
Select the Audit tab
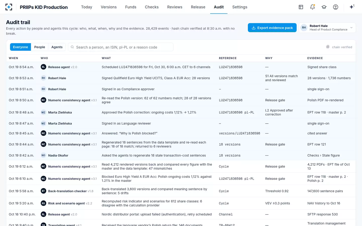[219, 7]
